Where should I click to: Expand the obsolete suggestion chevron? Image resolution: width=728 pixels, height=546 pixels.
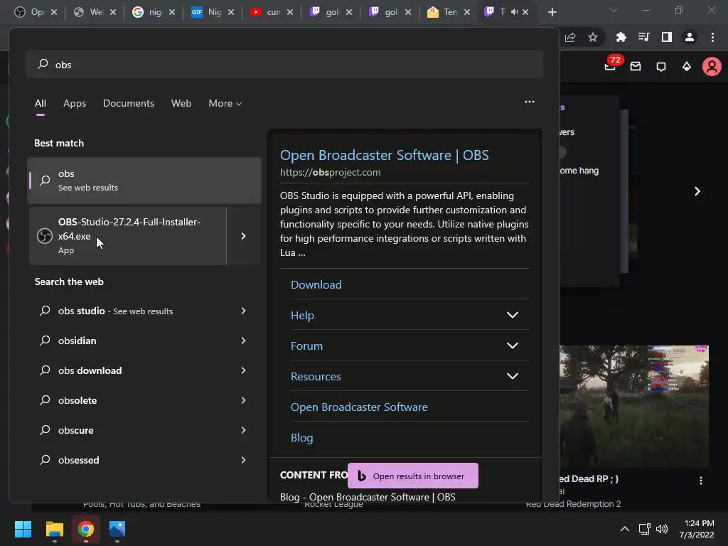coord(244,400)
